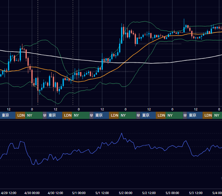Select the LDN session block after 5/3 12:00
This screenshot has height=196, width=222.
(x=208, y=115)
